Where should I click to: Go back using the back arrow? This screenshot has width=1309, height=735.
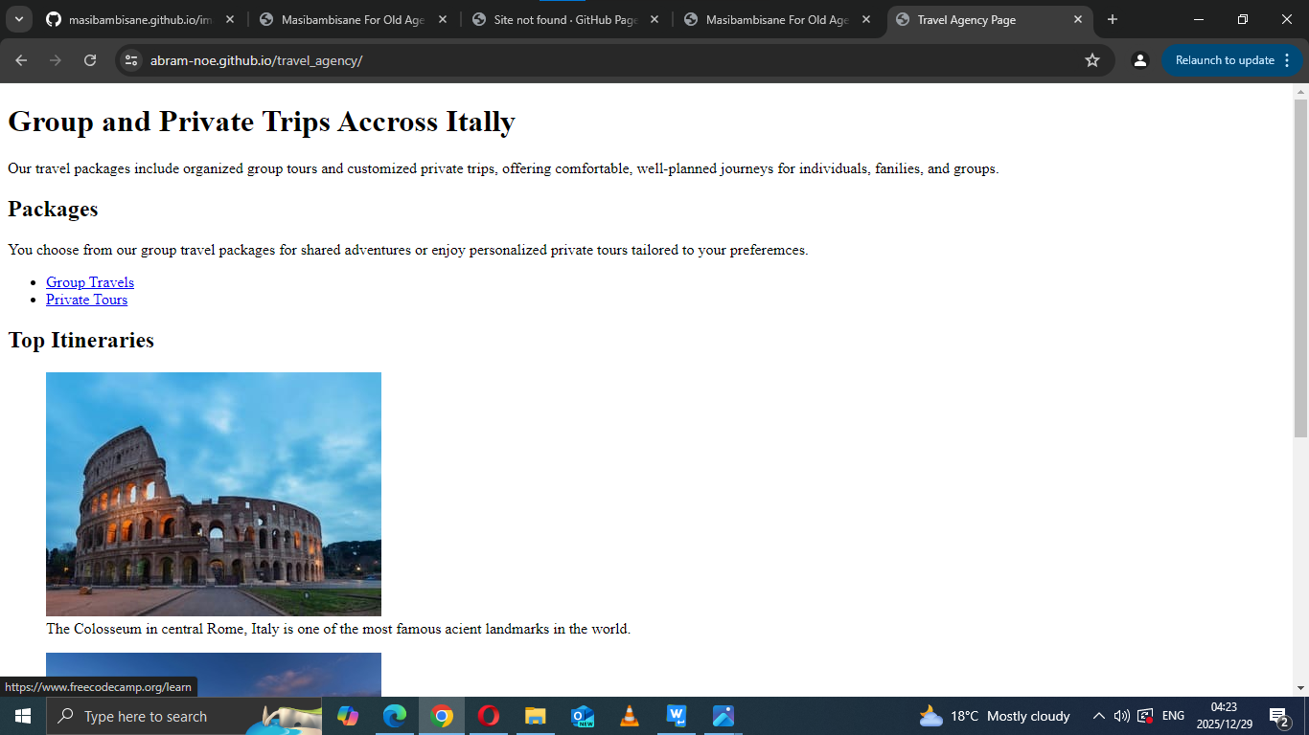click(20, 59)
